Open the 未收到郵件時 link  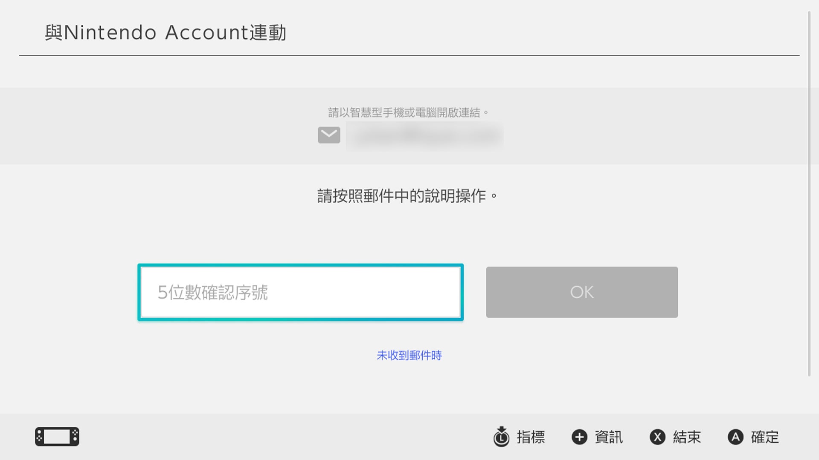[x=409, y=355]
